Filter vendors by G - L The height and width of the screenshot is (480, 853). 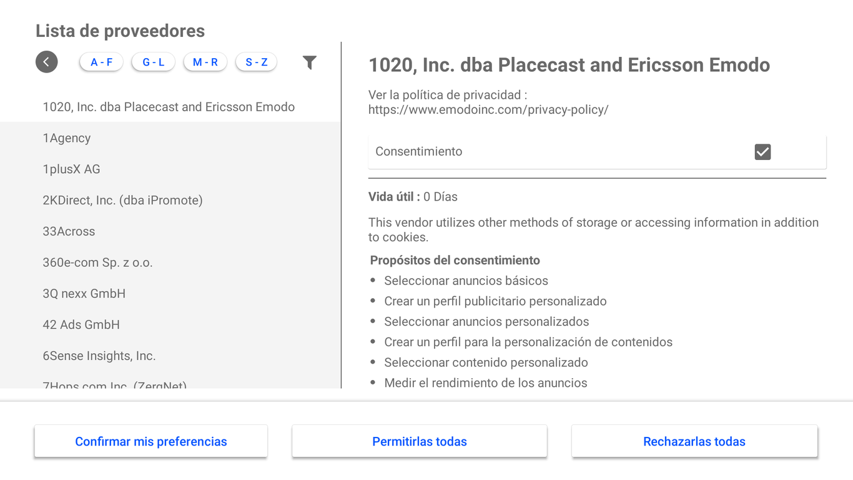point(153,62)
